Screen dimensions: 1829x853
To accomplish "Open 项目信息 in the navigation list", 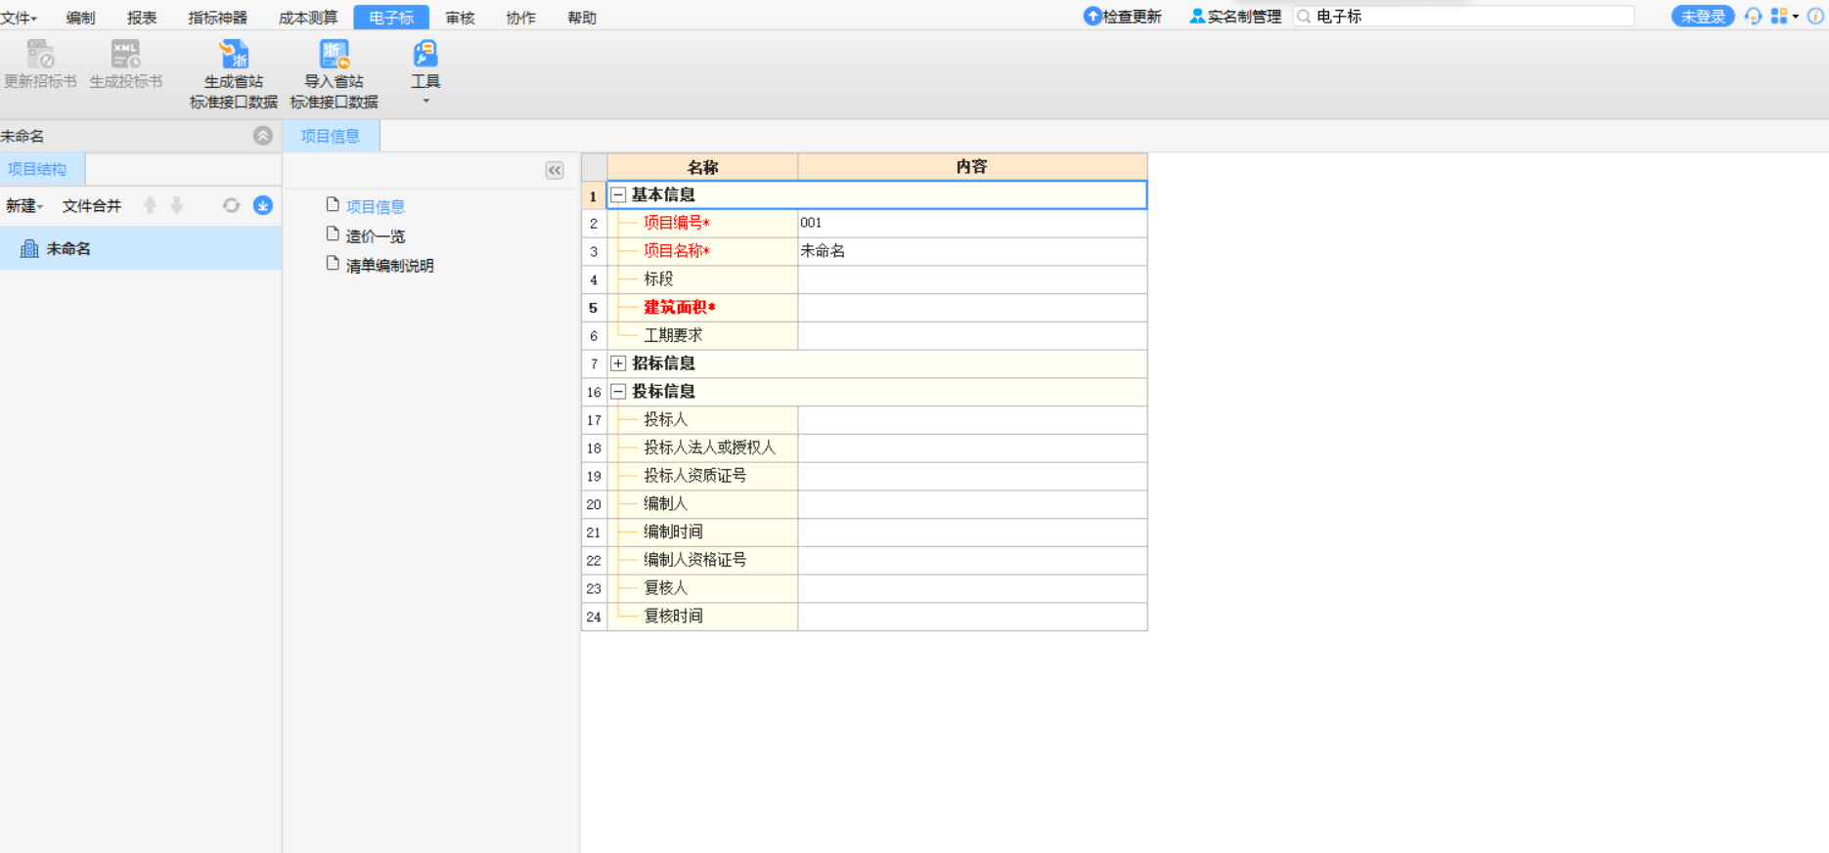I will click(376, 206).
